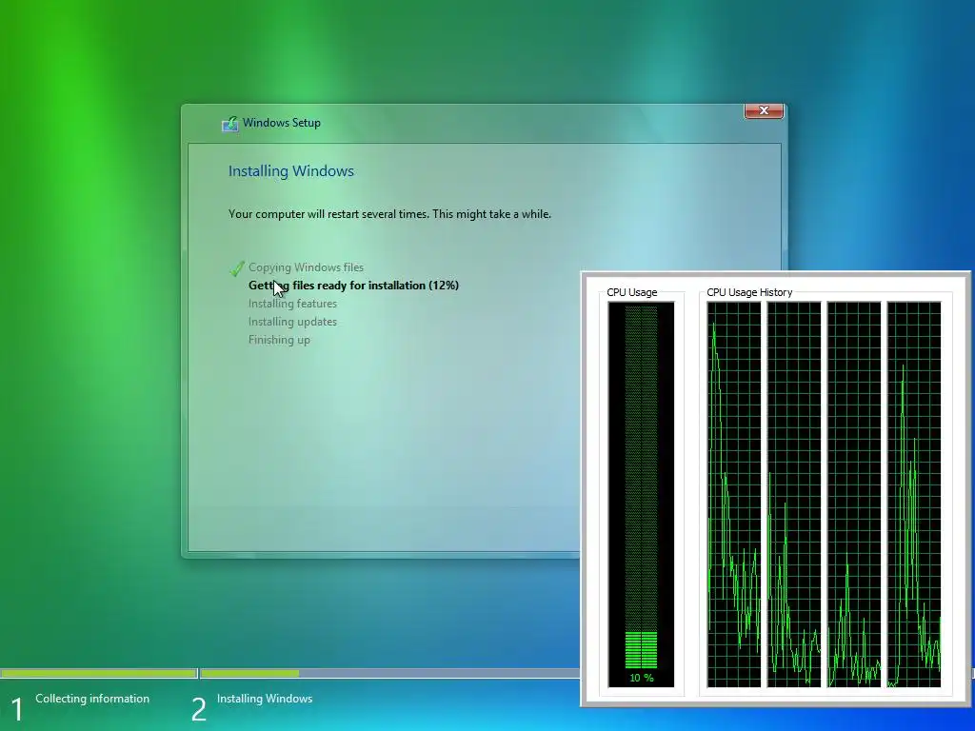Viewport: 975px width, 731px height.
Task: Click the first CPU core history graph
Action: coord(734,495)
